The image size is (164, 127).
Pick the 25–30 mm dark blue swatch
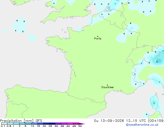pos(52,124)
